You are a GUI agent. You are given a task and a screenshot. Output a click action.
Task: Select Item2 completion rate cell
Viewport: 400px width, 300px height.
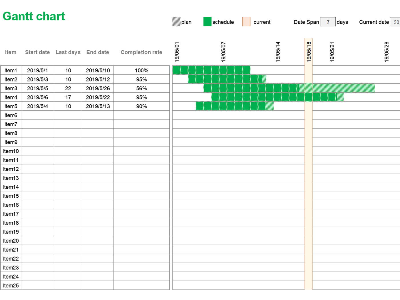tap(141, 79)
